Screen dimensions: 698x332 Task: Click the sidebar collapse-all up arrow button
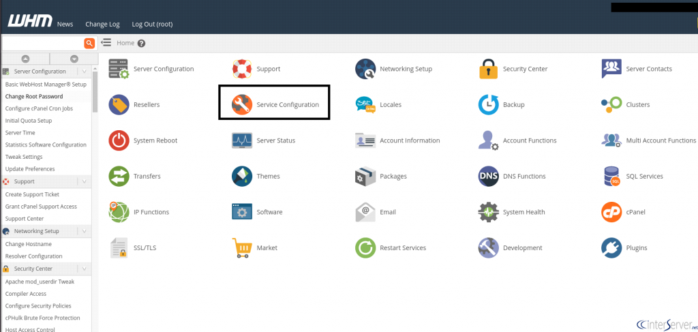(25, 59)
